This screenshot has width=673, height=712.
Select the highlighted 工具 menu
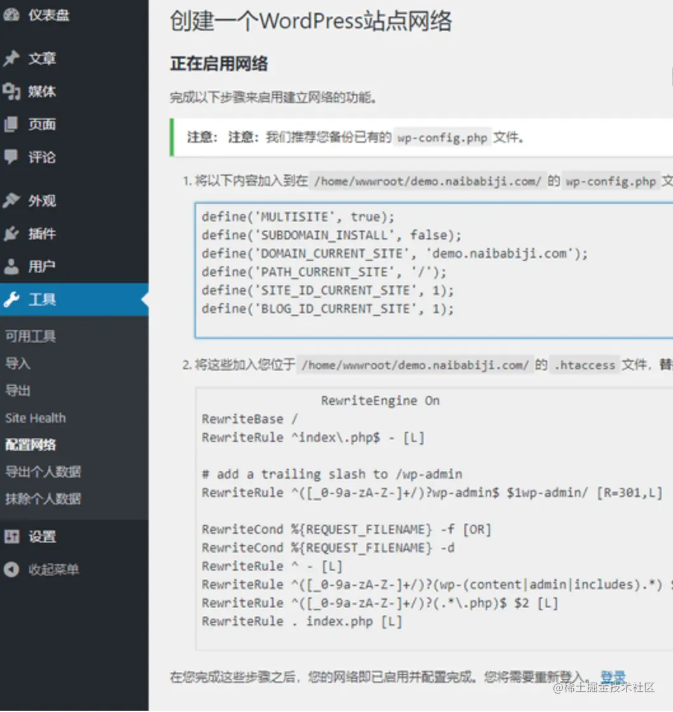pos(74,299)
